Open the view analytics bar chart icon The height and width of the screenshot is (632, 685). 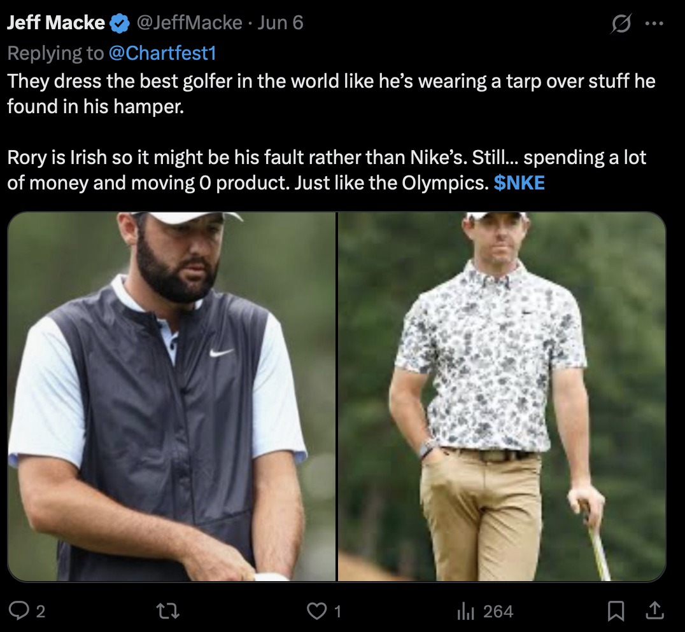465,612
